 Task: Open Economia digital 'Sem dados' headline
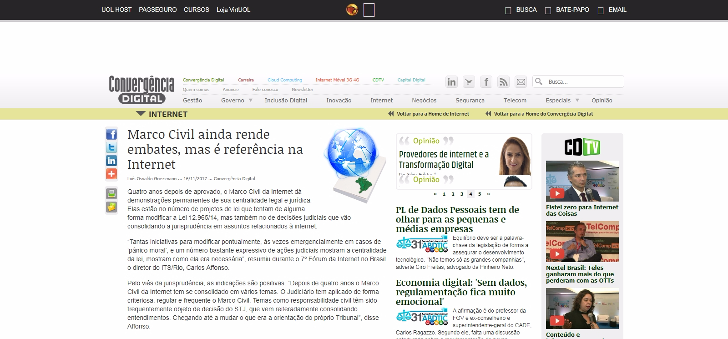tap(461, 292)
